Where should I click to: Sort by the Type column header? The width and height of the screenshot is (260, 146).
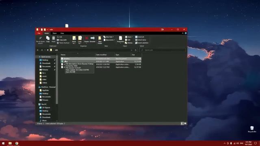pyautogui.click(x=123, y=55)
